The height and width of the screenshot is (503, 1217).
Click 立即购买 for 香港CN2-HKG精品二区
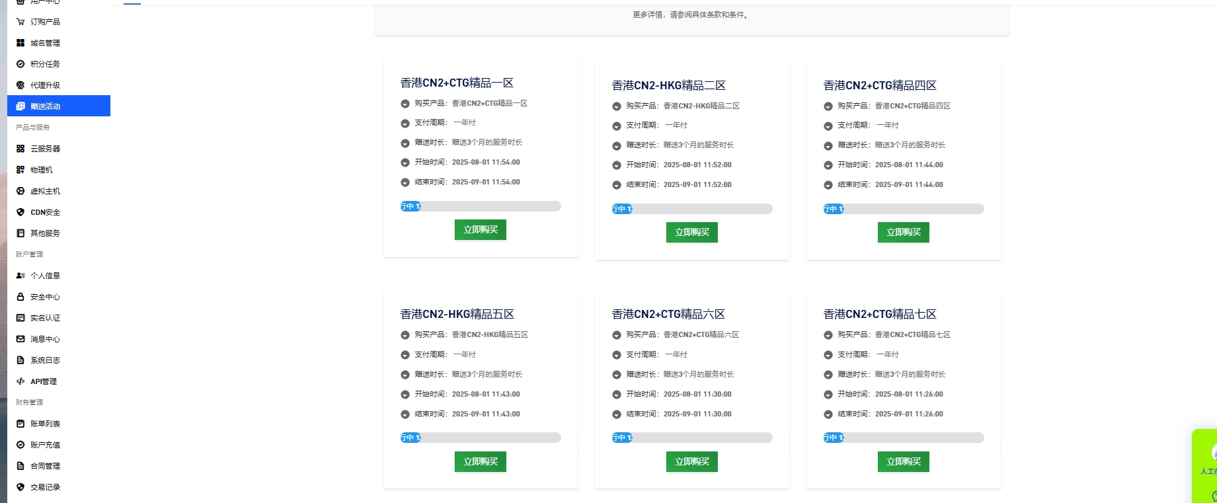click(691, 232)
